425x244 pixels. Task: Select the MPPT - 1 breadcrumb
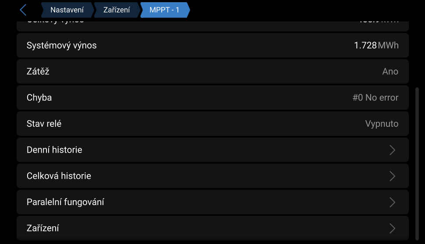click(x=164, y=10)
